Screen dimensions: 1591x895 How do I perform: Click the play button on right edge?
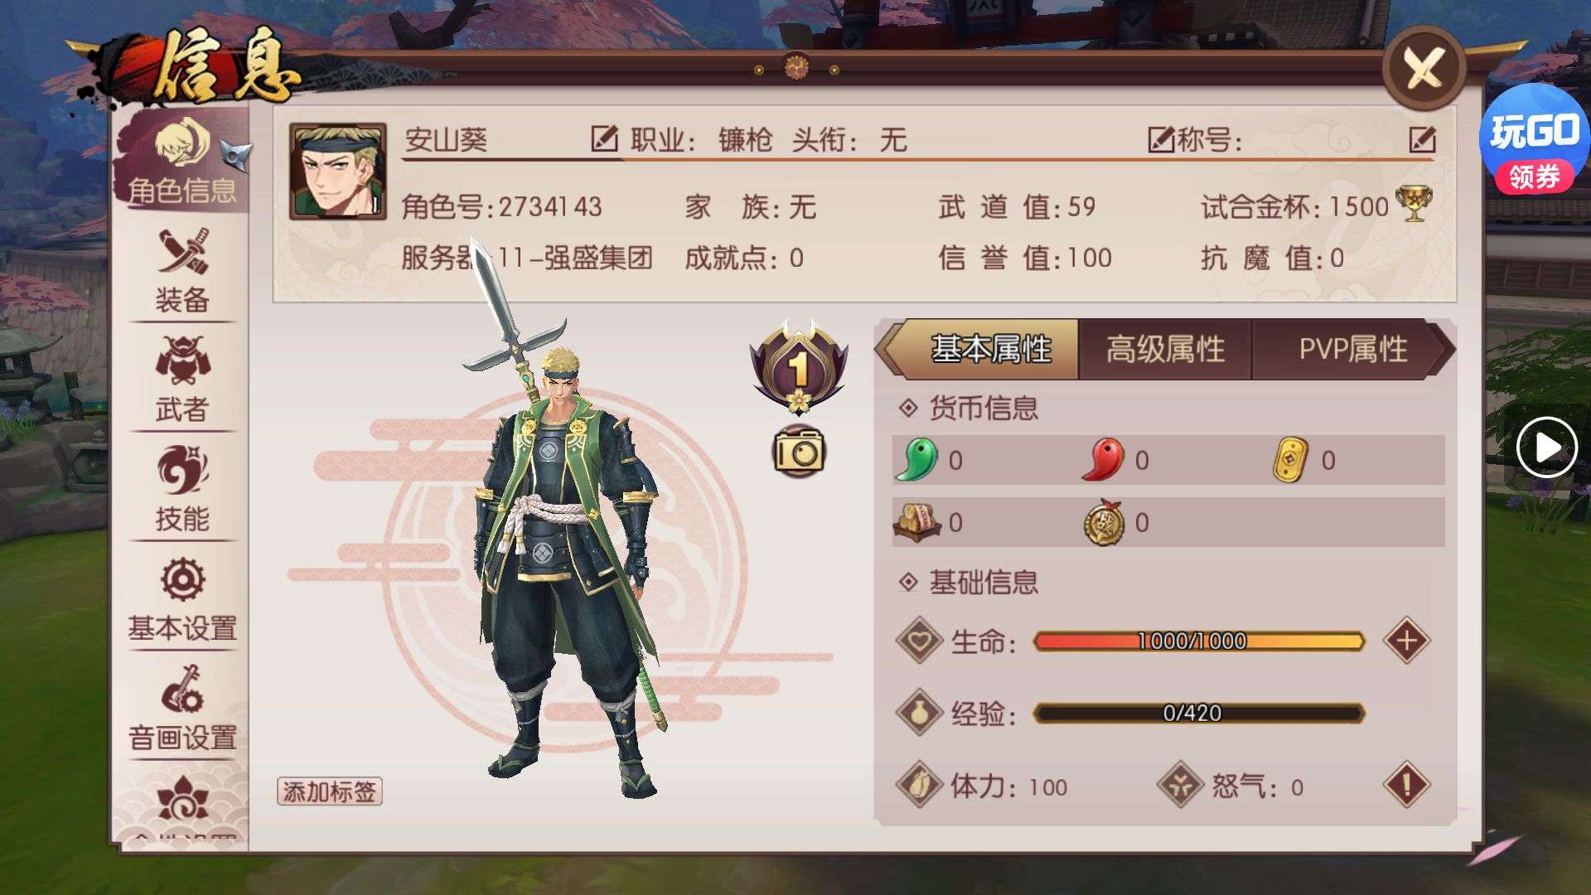click(1546, 448)
